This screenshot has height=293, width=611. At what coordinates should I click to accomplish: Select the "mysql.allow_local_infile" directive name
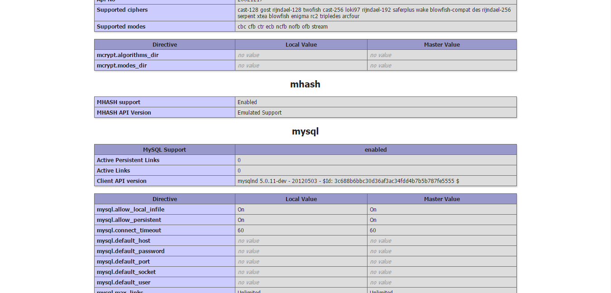(x=131, y=209)
